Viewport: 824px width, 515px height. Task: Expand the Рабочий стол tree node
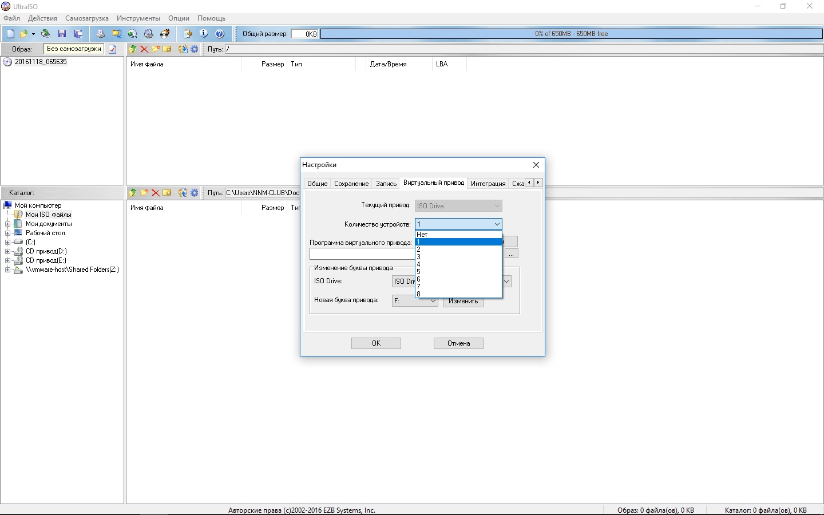tap(8, 233)
